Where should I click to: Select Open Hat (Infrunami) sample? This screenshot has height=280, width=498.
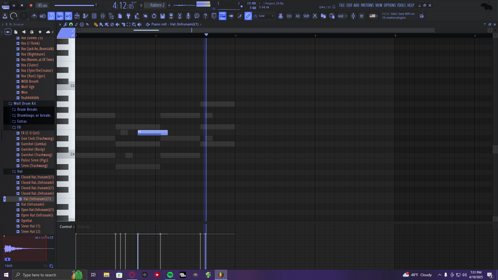37,215
